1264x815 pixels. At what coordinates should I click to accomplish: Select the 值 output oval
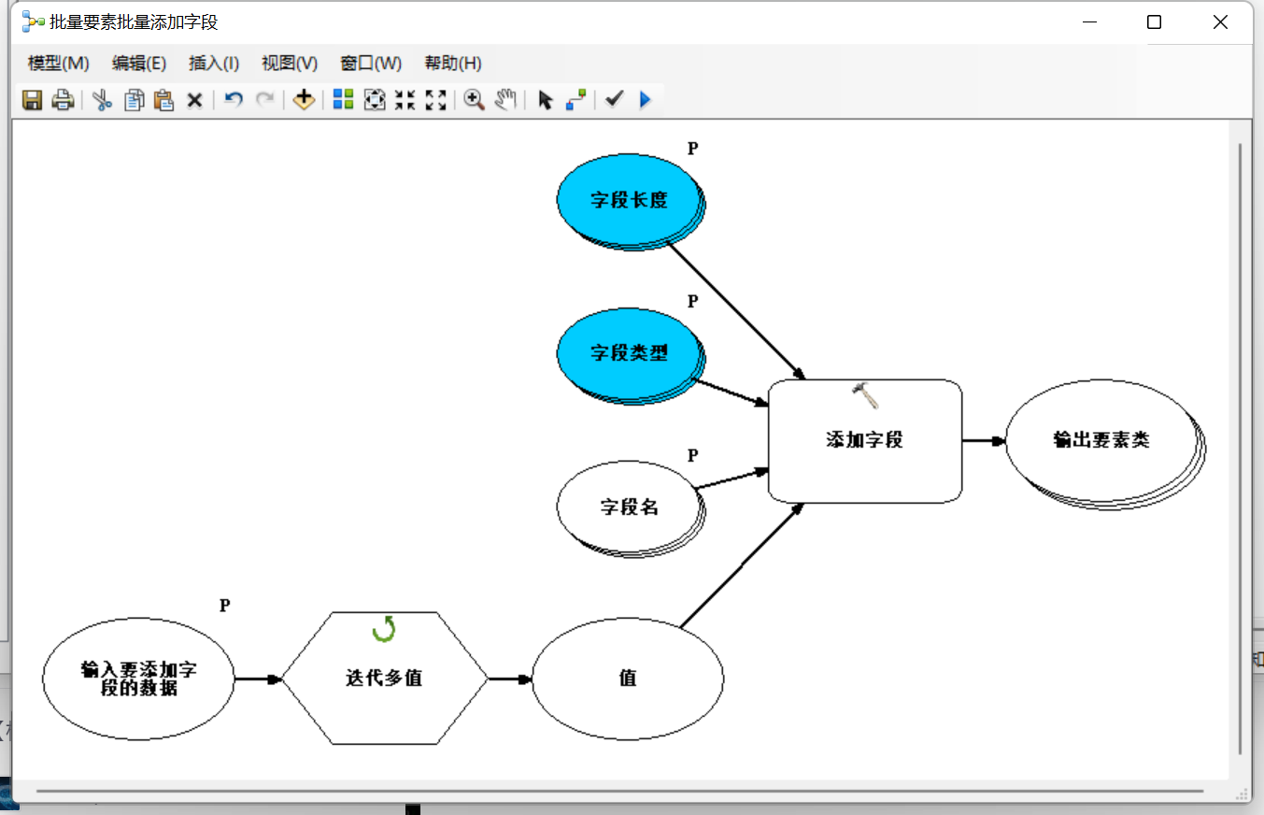(x=628, y=679)
